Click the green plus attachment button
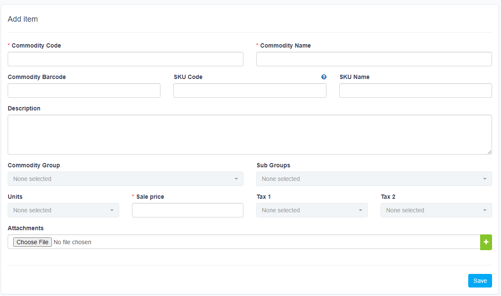Screen dimensions: 501x296 coord(486,242)
